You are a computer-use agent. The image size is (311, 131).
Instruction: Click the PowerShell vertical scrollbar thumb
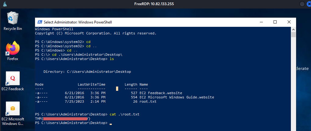tap(294, 34)
